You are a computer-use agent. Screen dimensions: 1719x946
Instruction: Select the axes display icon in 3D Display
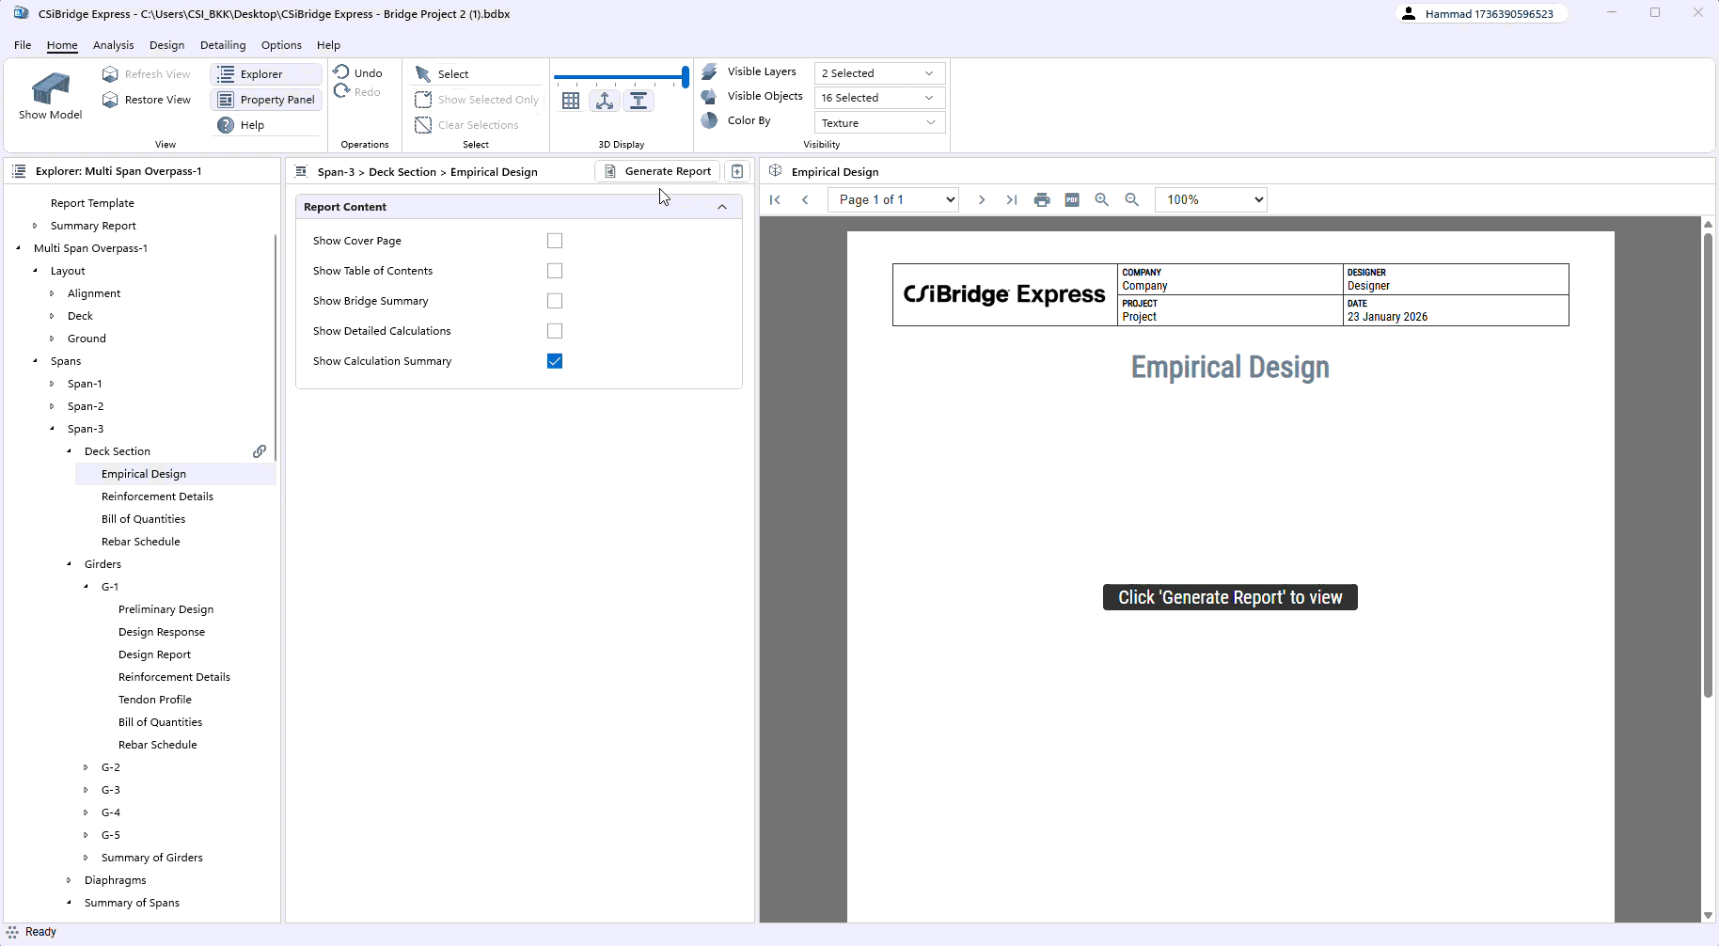(x=605, y=101)
